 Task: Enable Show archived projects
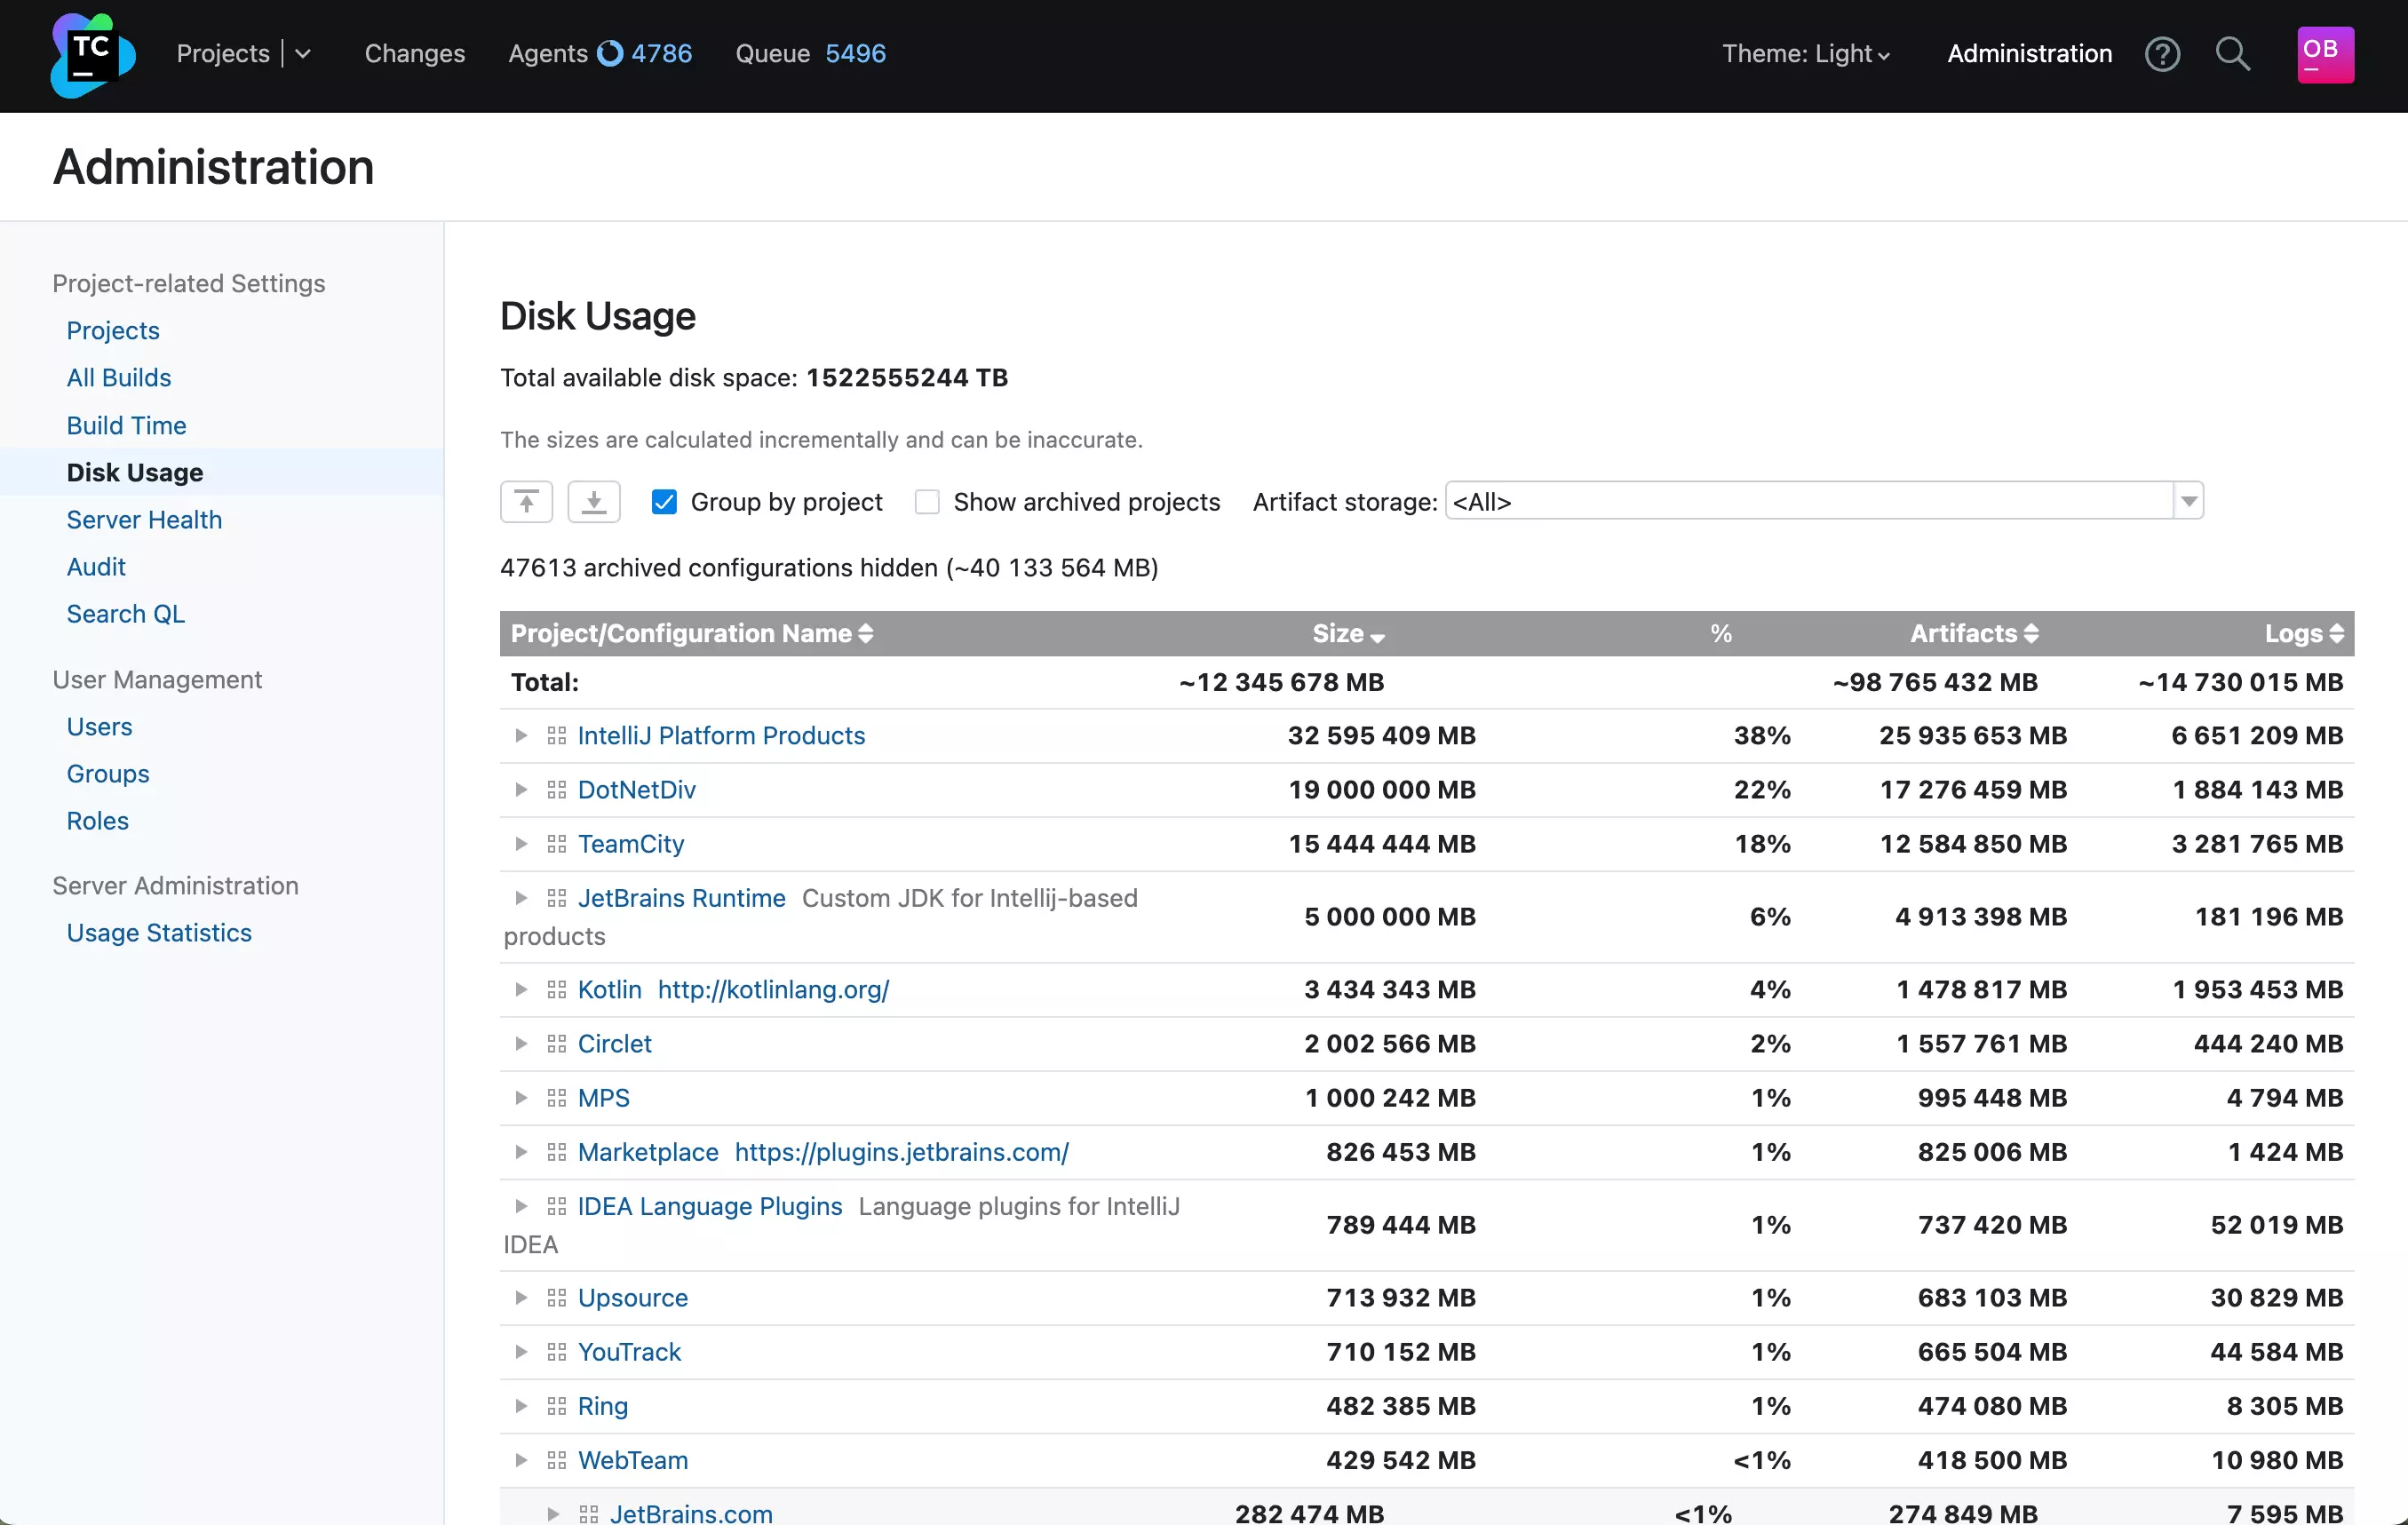click(927, 501)
